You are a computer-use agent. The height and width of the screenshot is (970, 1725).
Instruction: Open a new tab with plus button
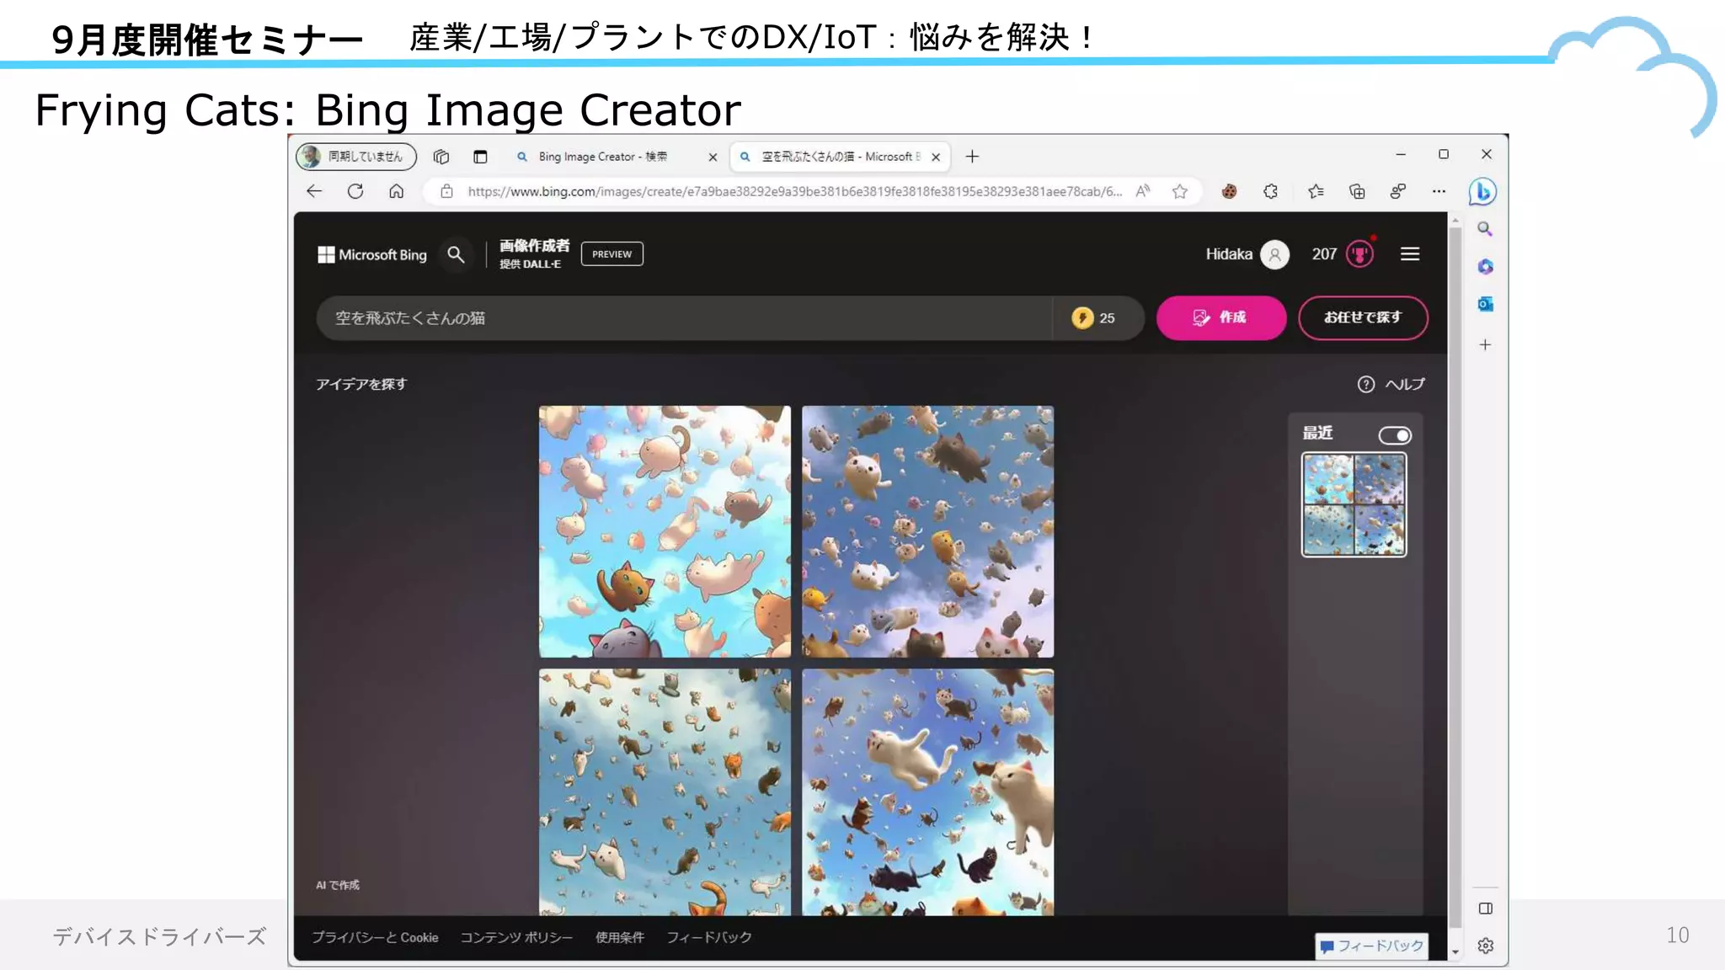(x=972, y=157)
